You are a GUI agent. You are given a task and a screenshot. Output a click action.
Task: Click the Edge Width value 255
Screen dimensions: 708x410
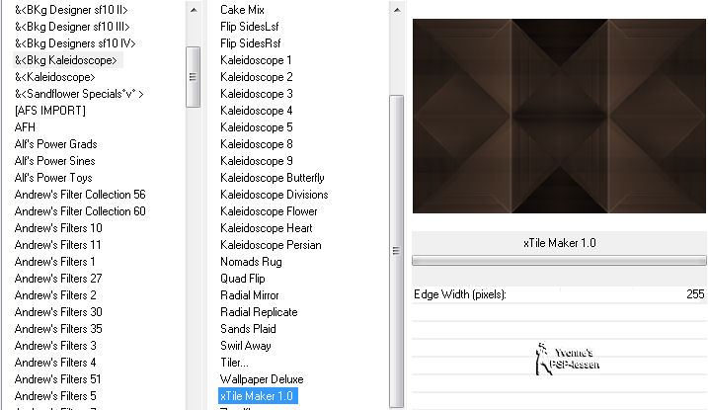click(695, 294)
